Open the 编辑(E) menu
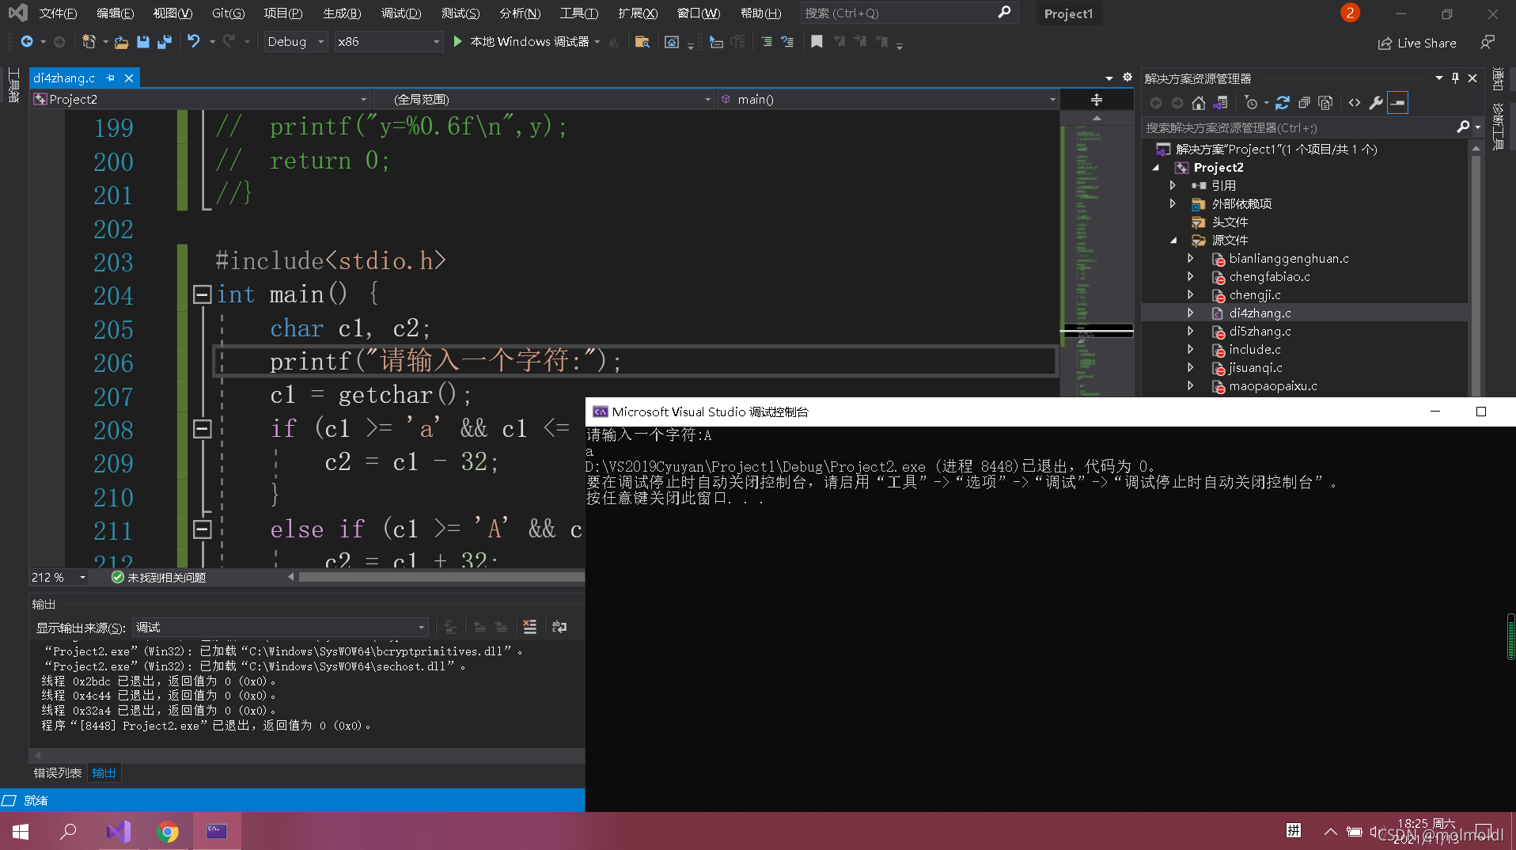Screen dimensions: 1516x850 click(x=115, y=13)
